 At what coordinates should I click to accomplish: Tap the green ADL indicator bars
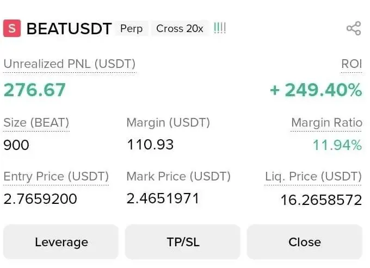coord(220,28)
